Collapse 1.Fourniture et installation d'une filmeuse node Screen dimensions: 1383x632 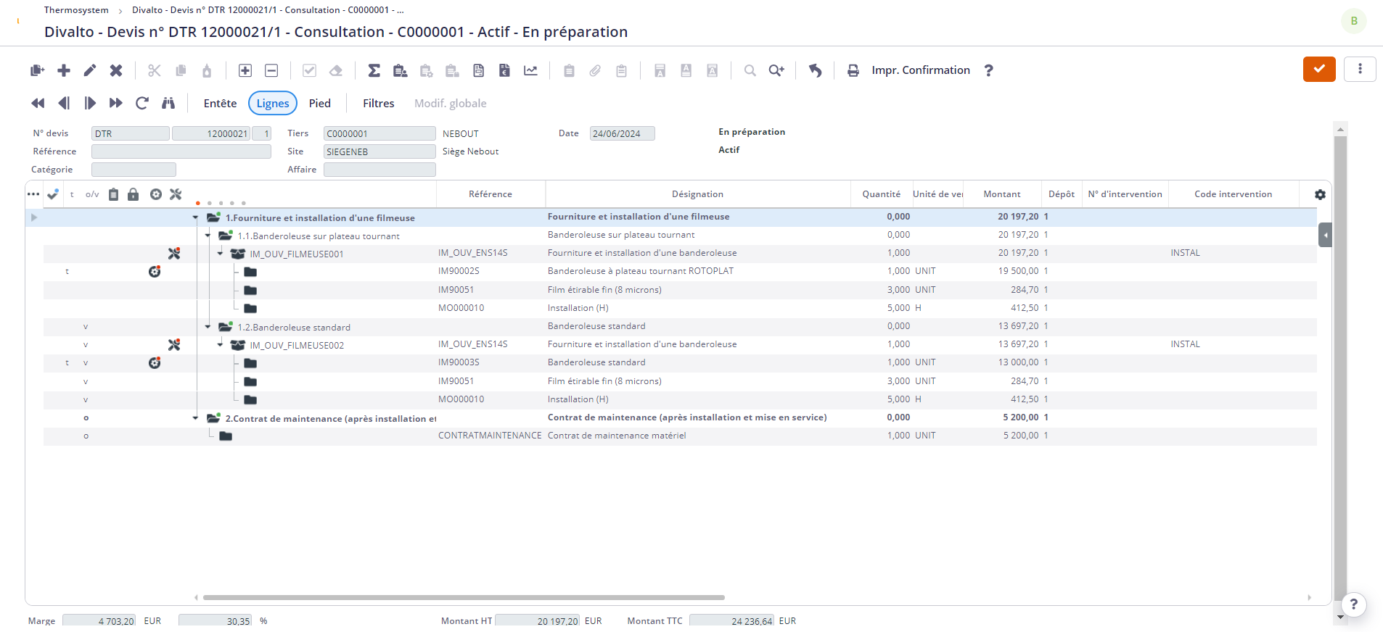(x=195, y=217)
